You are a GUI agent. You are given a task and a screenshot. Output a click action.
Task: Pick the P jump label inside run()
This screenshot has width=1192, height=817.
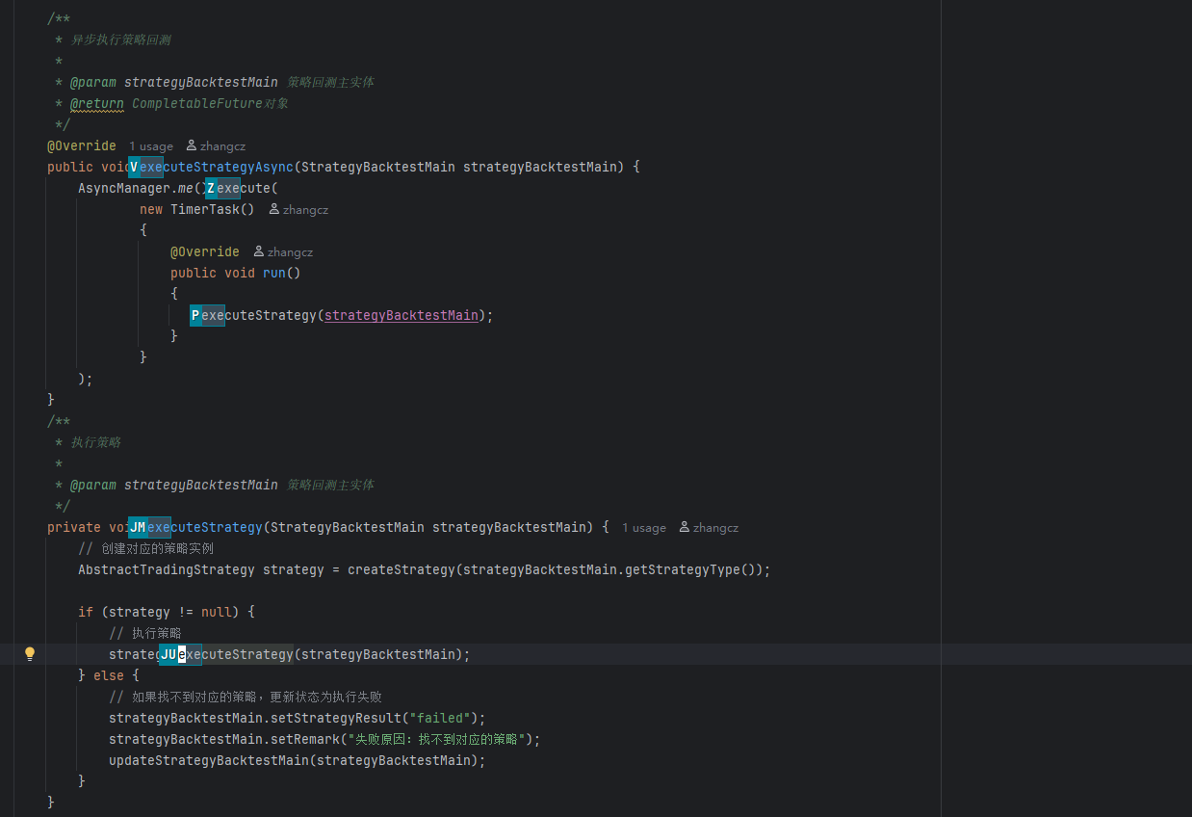[x=195, y=315]
